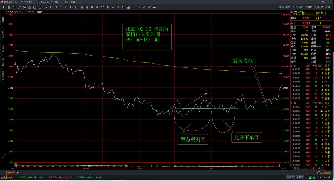The image size is (334, 181).
Task: Click the + to add a new board tab
Action: (x=18, y=172)
